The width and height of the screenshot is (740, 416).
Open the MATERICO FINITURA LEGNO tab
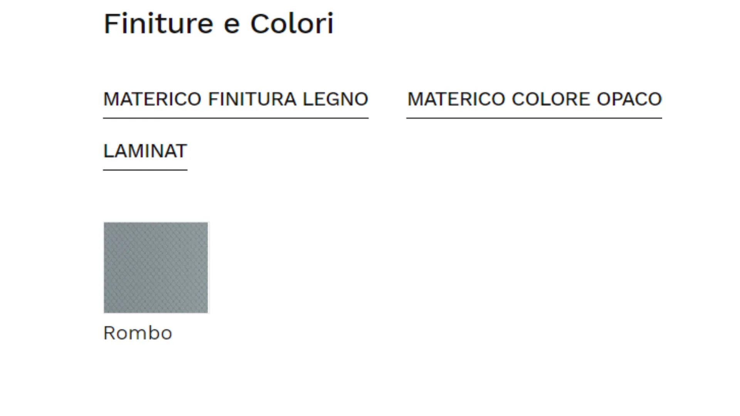coord(235,99)
